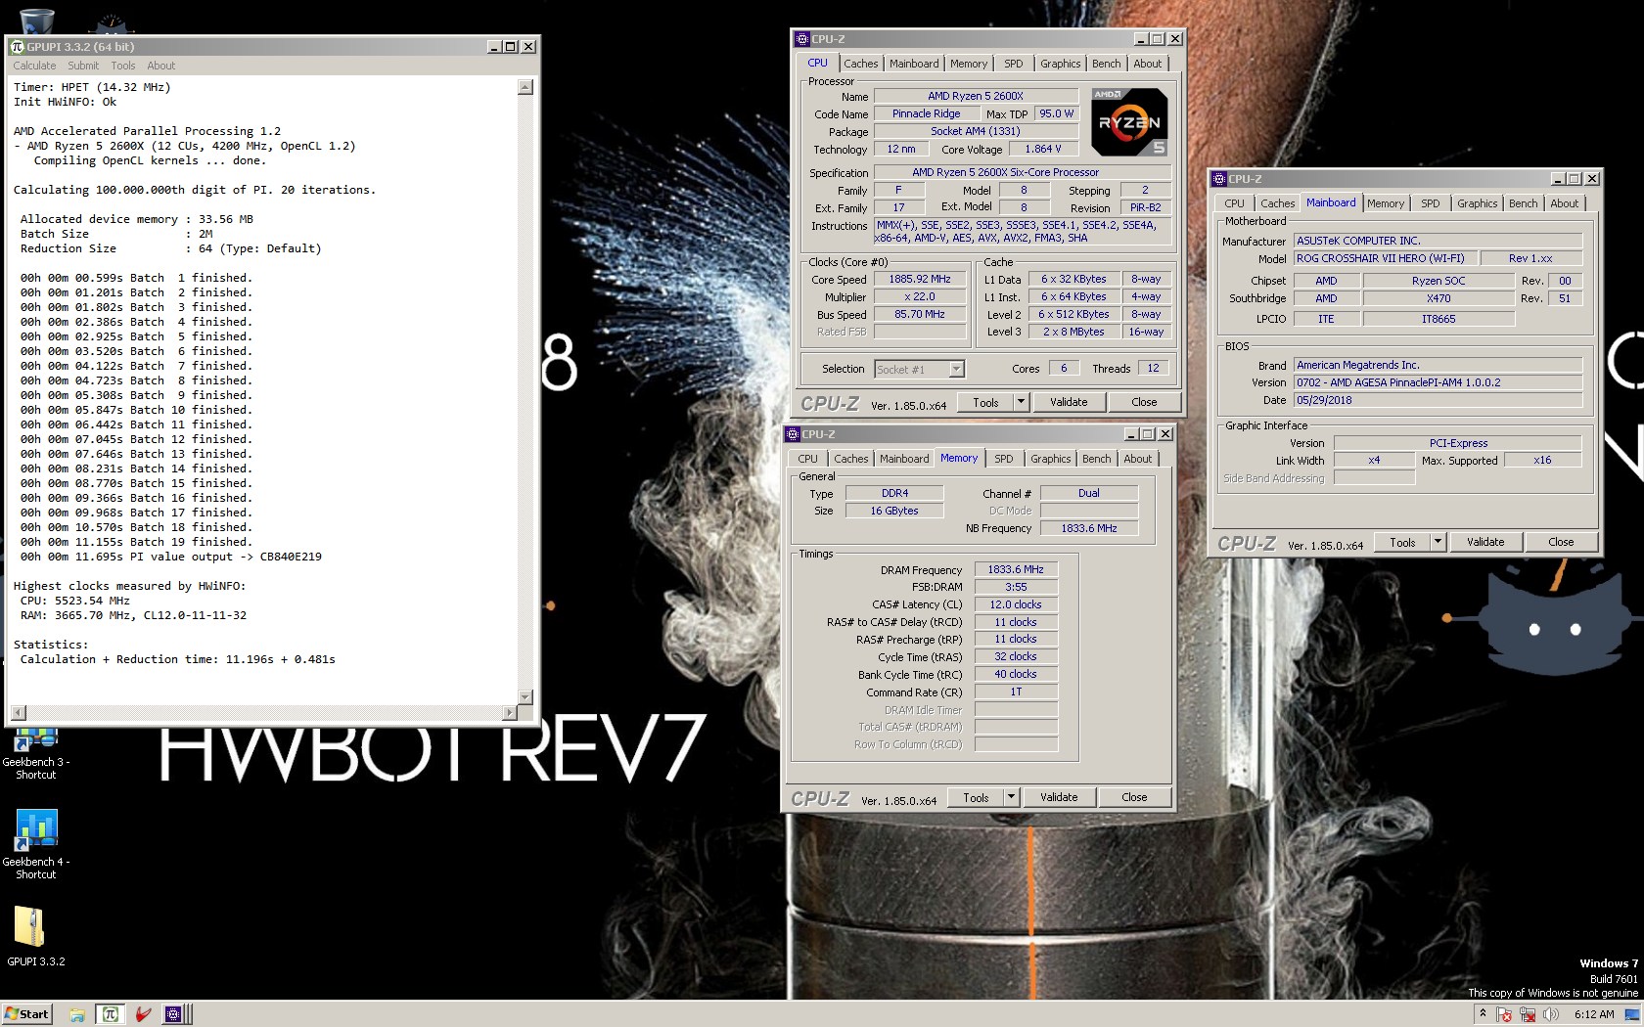
Task: Select the GPUPI pi icon in taskbar
Action: tap(111, 1014)
